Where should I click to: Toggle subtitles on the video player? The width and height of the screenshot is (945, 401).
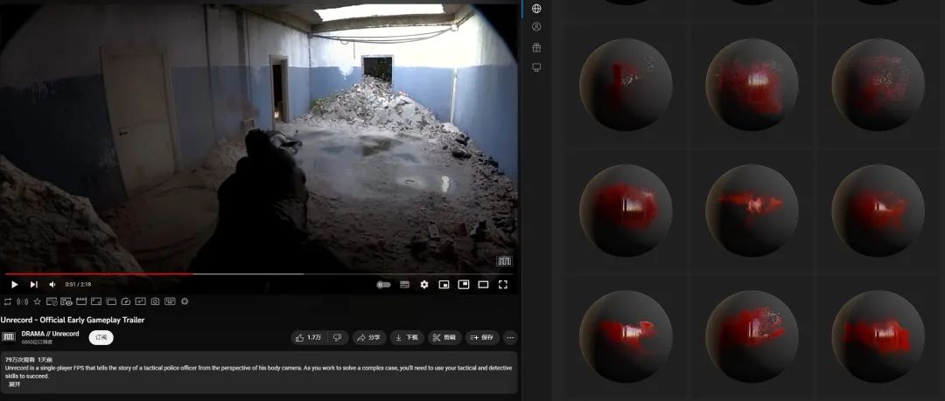[x=404, y=285]
